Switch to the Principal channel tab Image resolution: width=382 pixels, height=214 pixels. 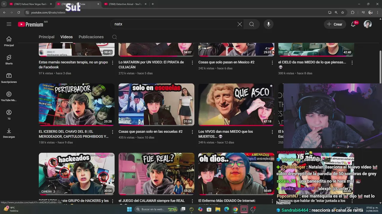pos(47,37)
